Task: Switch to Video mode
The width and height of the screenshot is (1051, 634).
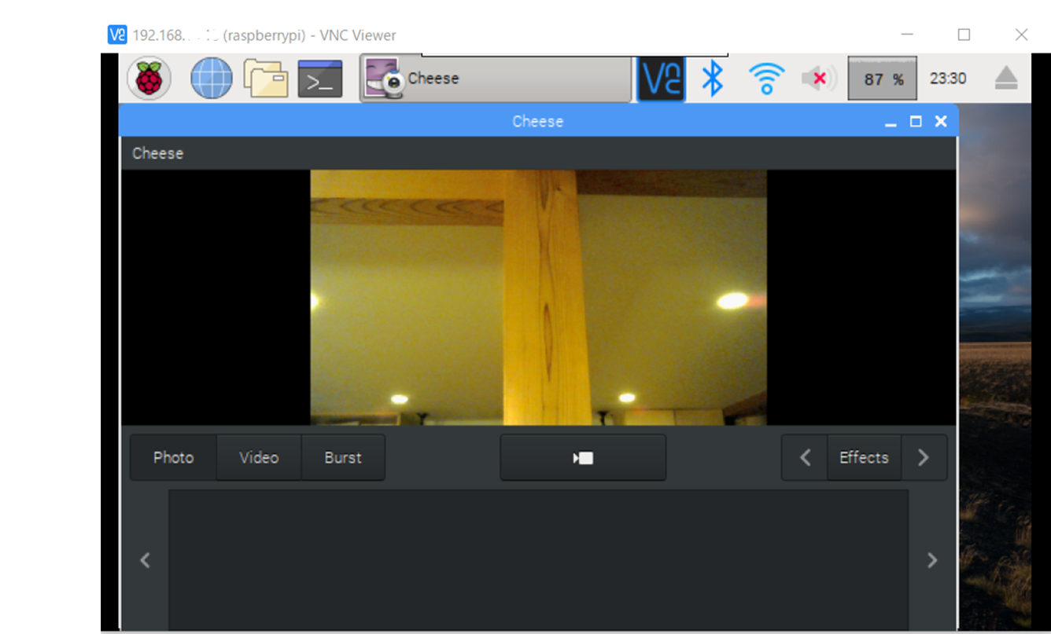Action: point(259,457)
